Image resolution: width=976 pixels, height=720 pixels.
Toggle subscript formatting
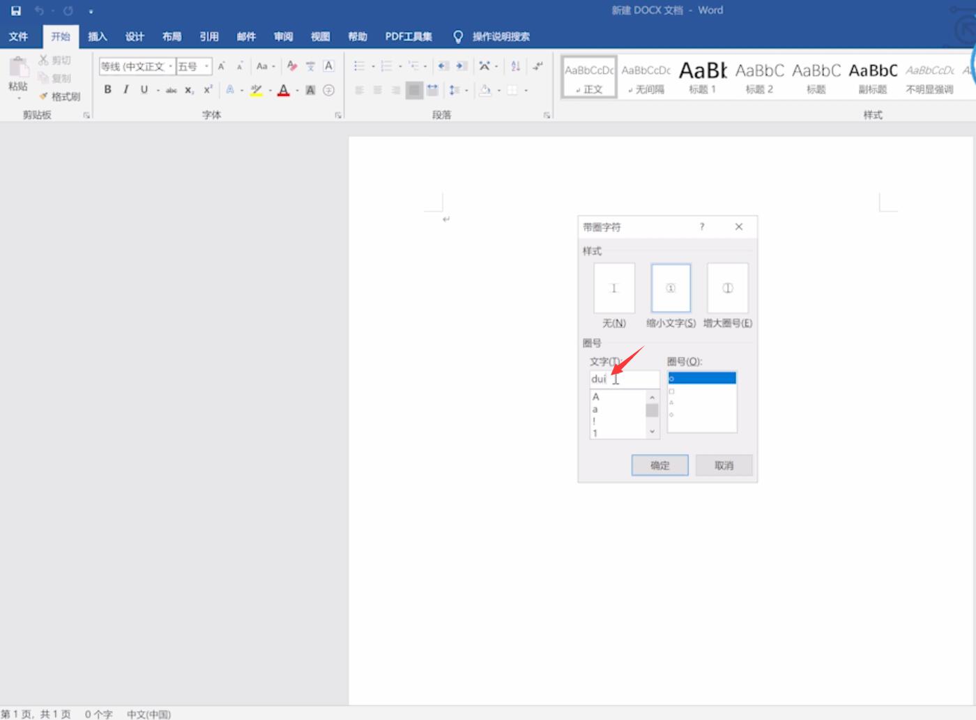(x=190, y=90)
